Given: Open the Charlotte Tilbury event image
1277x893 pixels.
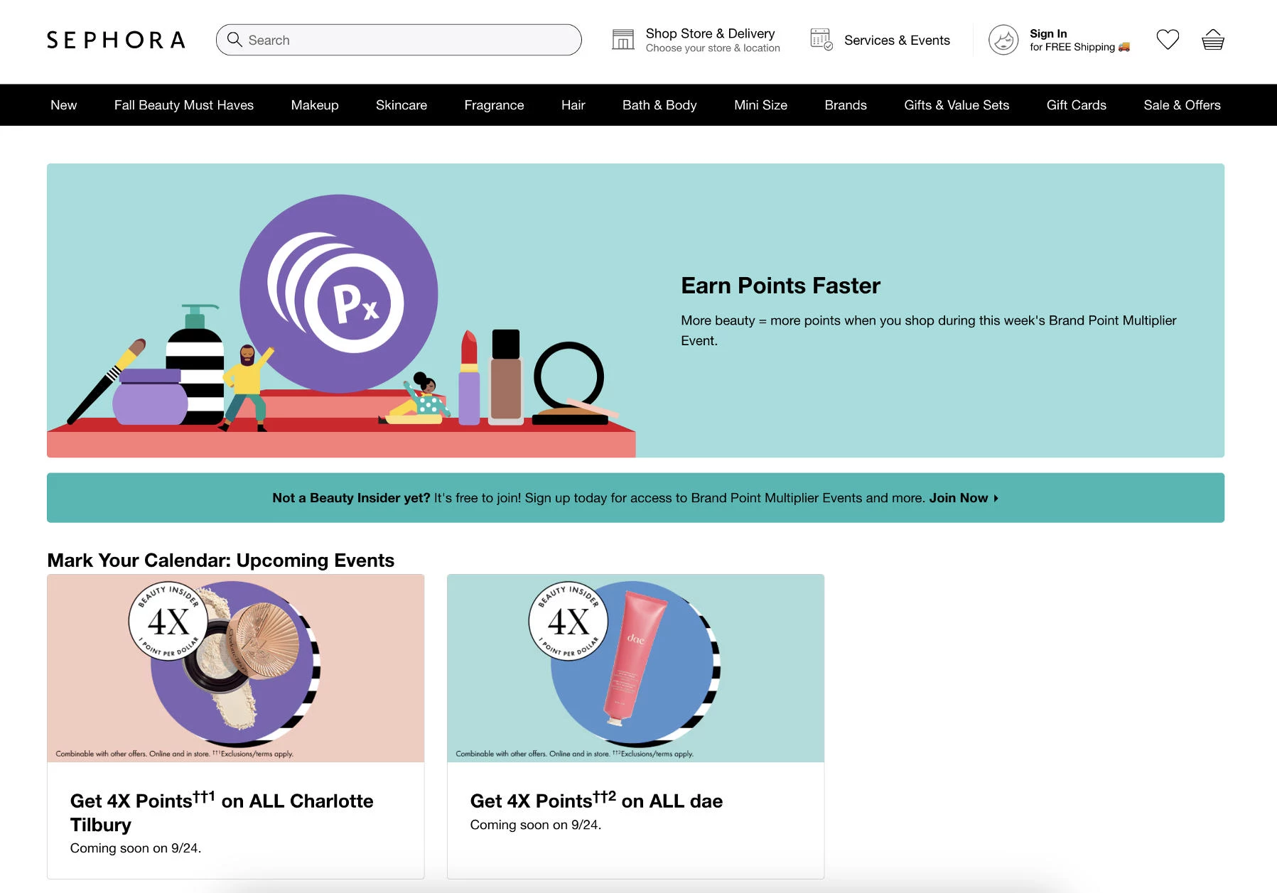Looking at the screenshot, I should (235, 668).
